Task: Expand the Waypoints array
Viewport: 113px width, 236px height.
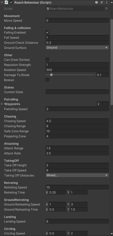Action: pos(2,104)
